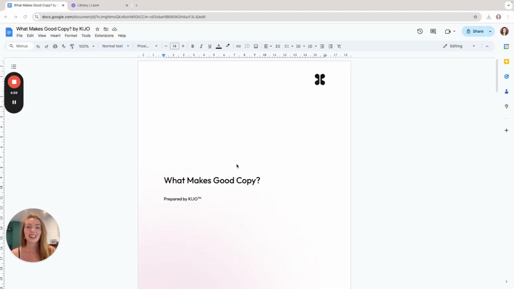The width and height of the screenshot is (514, 289).
Task: Clear formatting with the toolbar icon
Action: pos(339,46)
